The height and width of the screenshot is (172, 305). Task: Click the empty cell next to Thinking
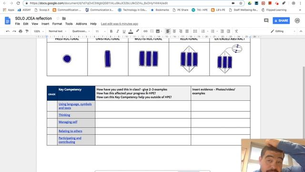(x=143, y=115)
